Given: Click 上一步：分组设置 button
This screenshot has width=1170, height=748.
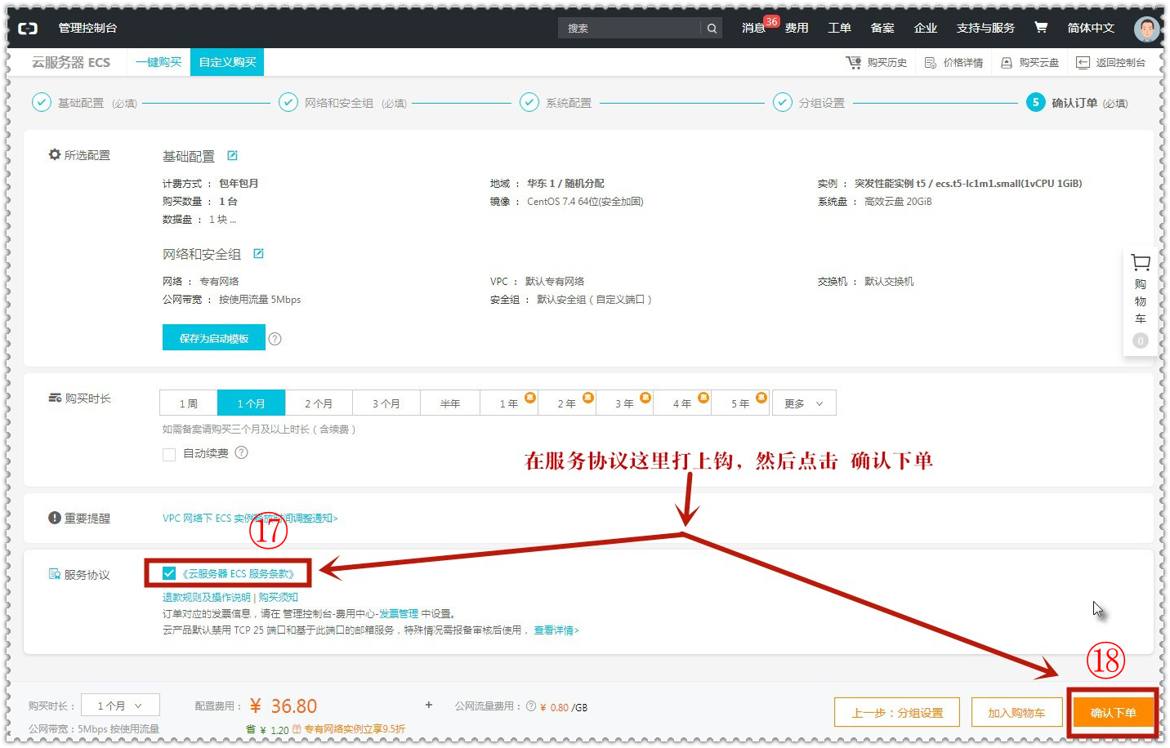Looking at the screenshot, I should click(897, 712).
